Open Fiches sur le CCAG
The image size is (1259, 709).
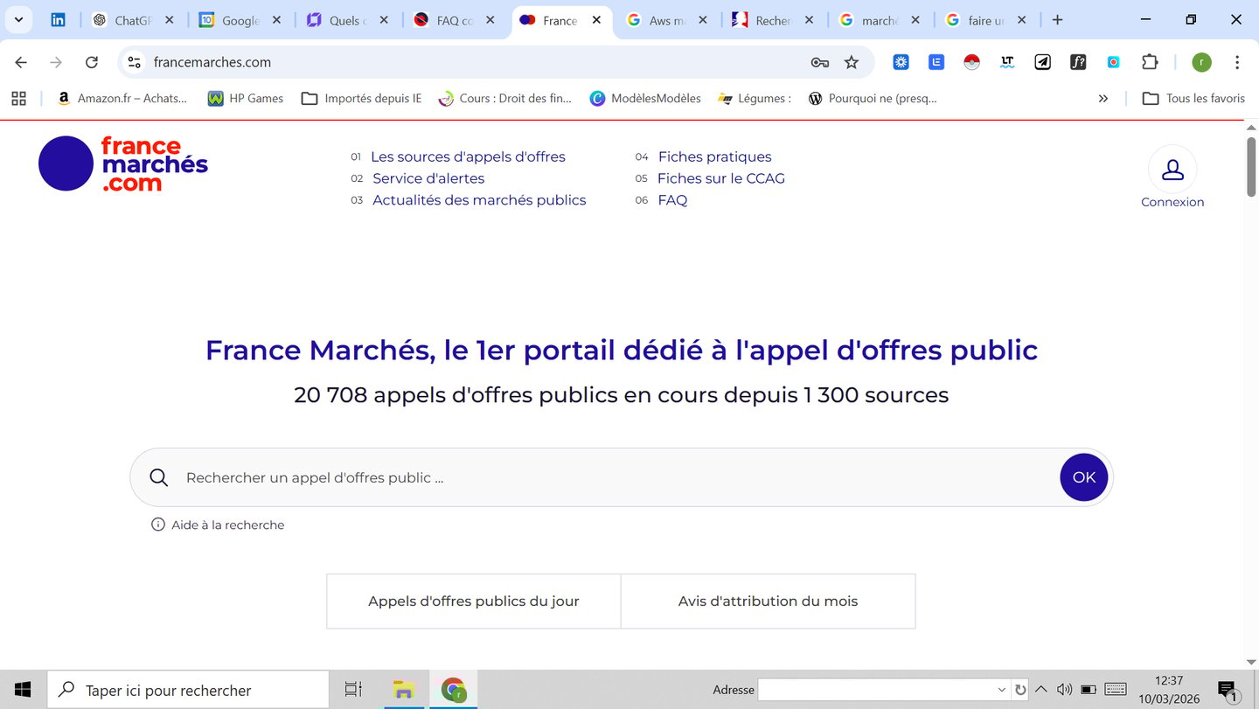721,178
